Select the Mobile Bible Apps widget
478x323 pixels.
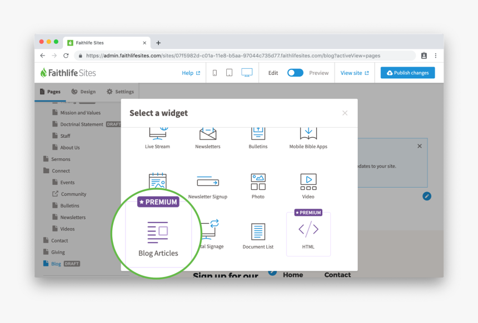(x=308, y=136)
